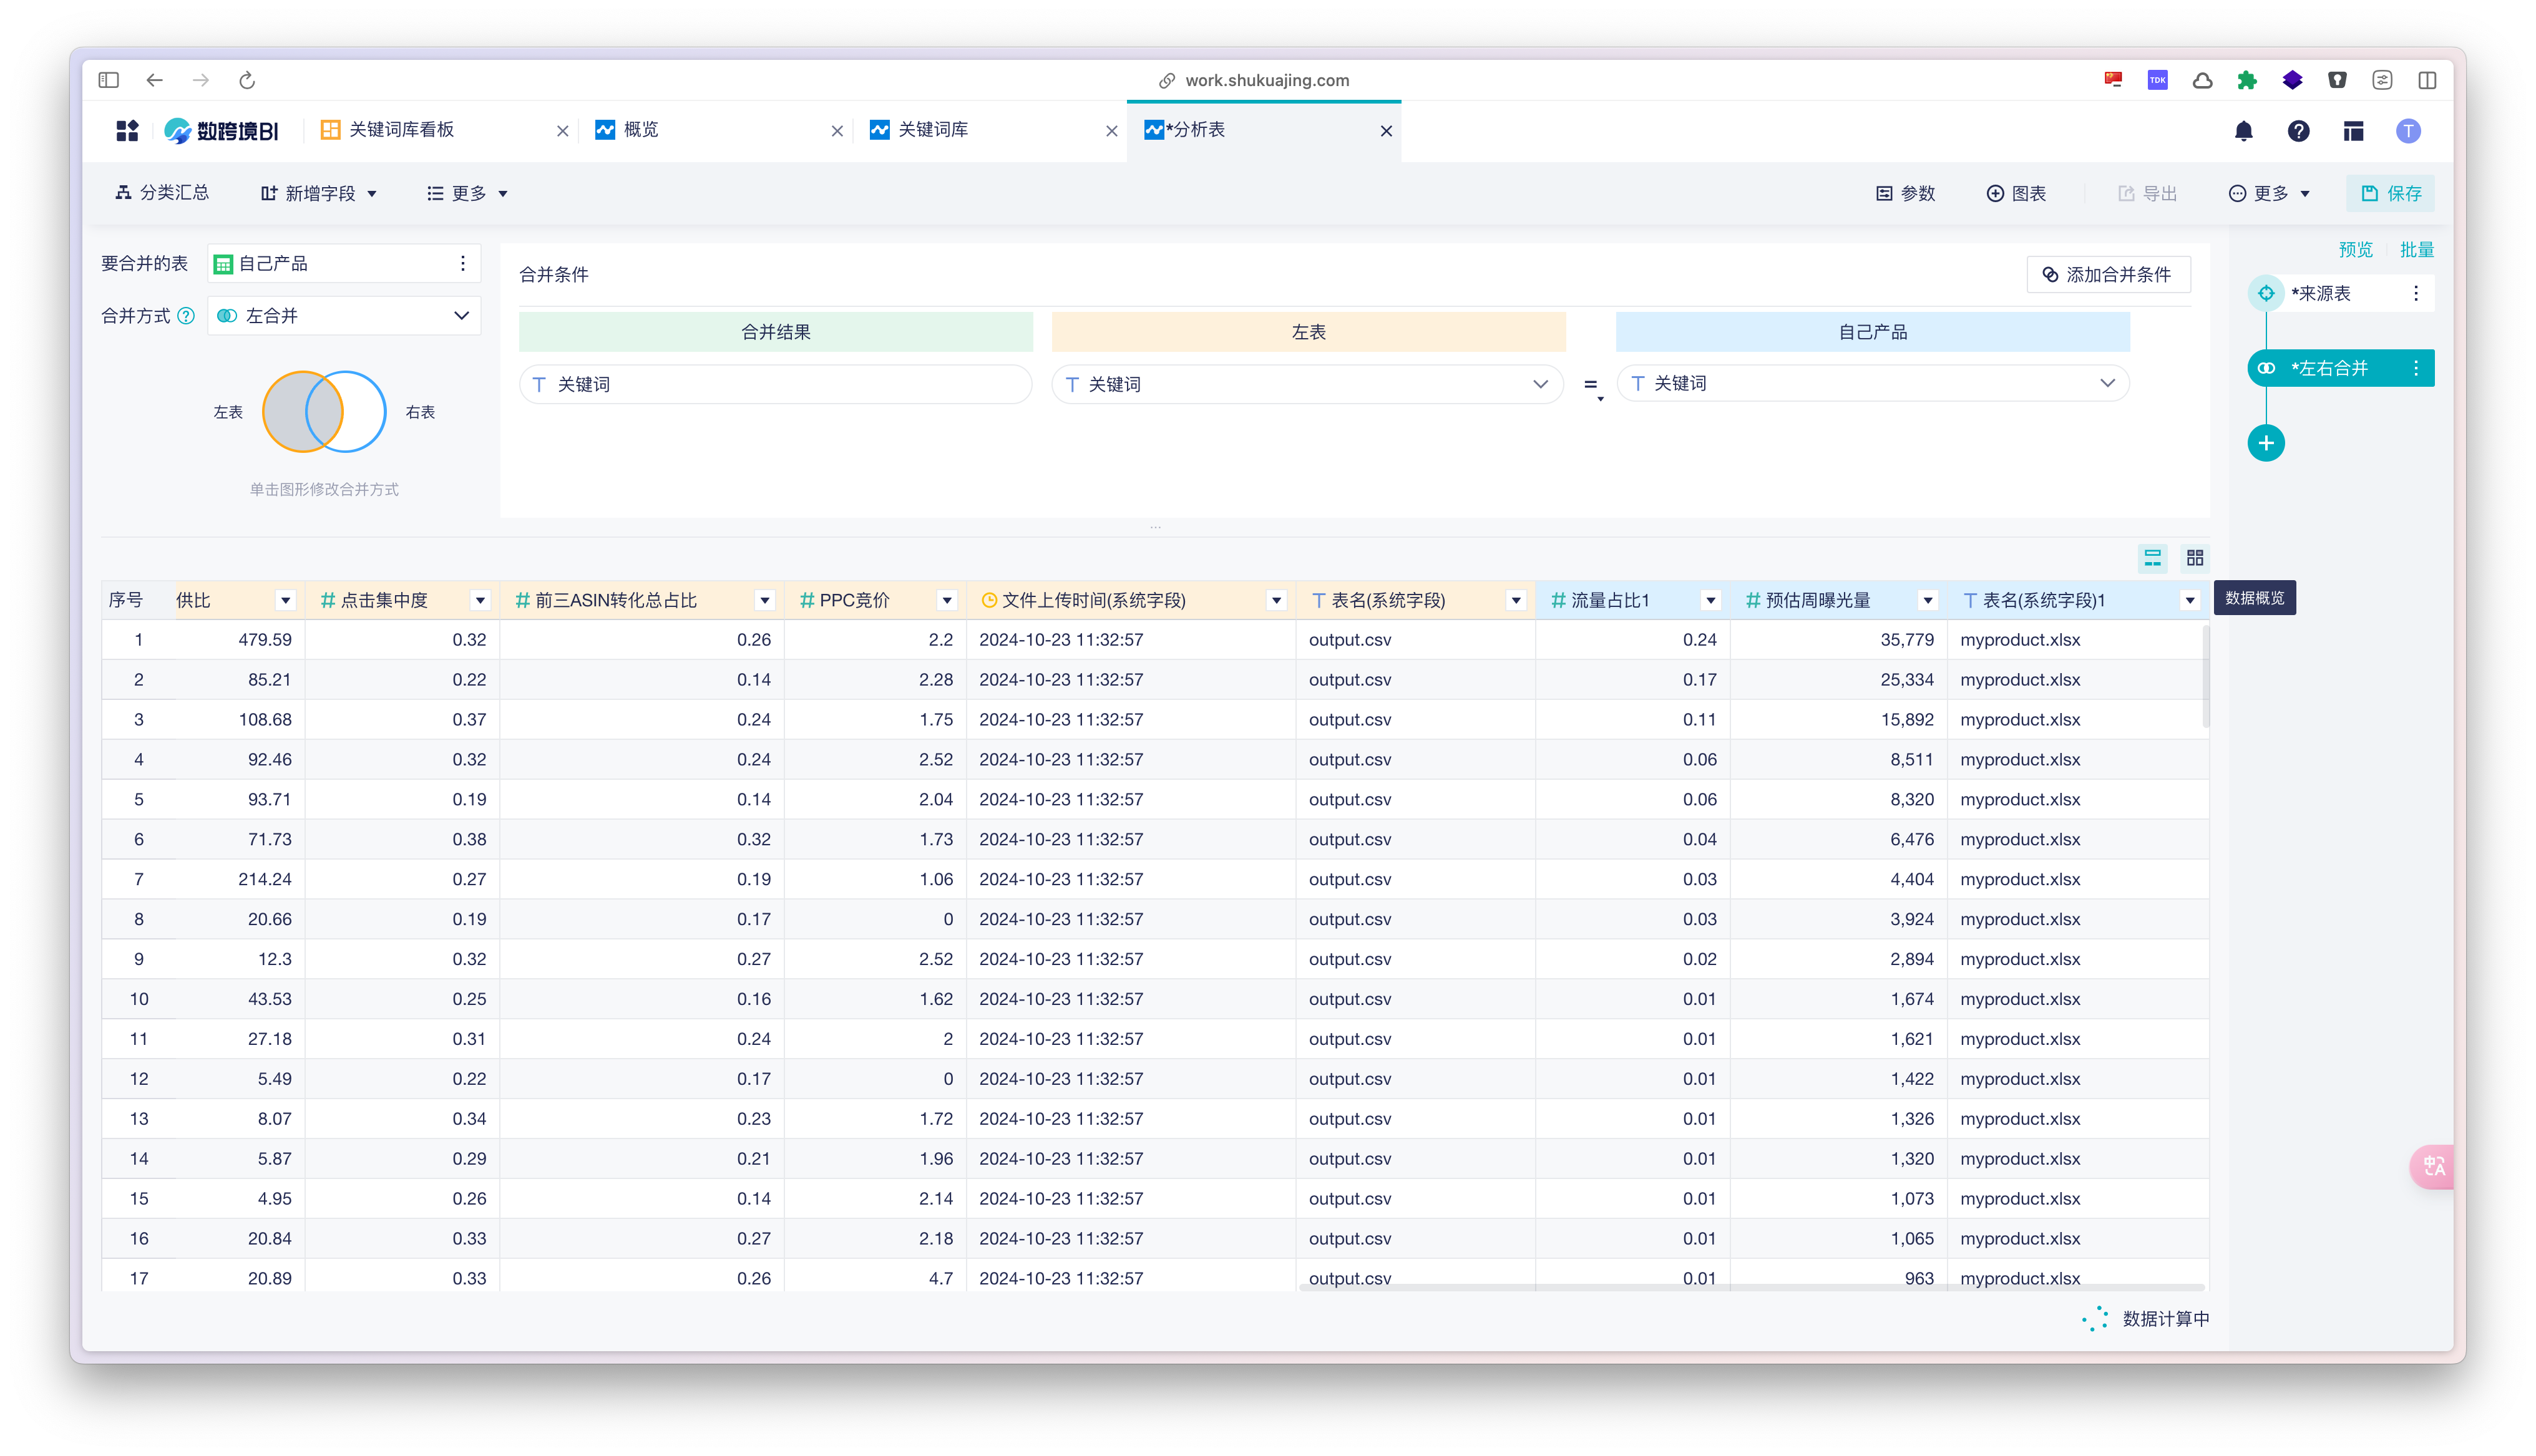Click the shield extension icon
This screenshot has width=2536, height=1456.
coord(2337,80)
